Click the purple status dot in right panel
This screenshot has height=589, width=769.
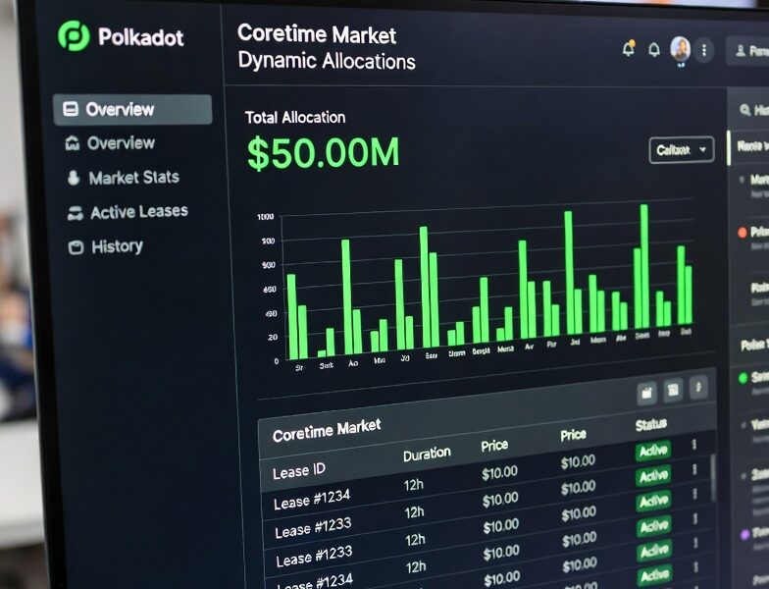coord(745,534)
